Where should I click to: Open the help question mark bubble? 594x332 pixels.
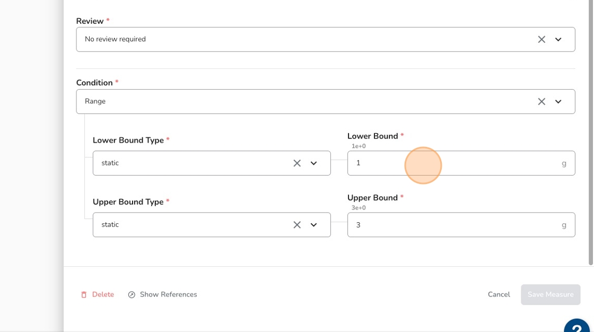click(578, 326)
